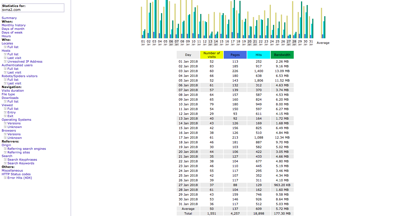
Task: Open the Summary link
Action: pos(9,18)
